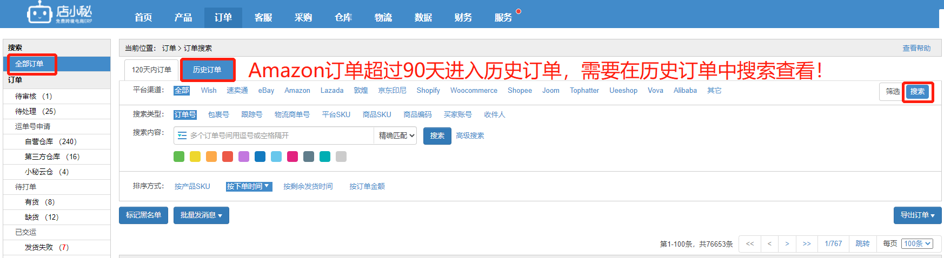Image resolution: width=944 pixels, height=258 pixels.
Task: Pick the dark blue color tag
Action: tap(260, 157)
